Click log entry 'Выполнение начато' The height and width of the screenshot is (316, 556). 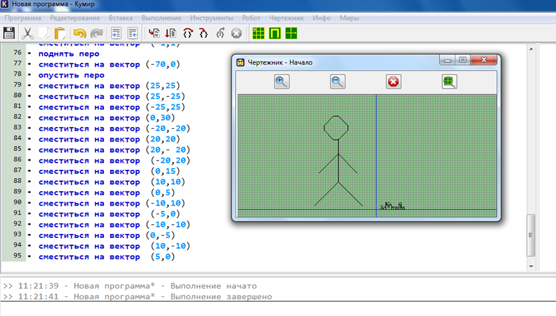(130, 286)
